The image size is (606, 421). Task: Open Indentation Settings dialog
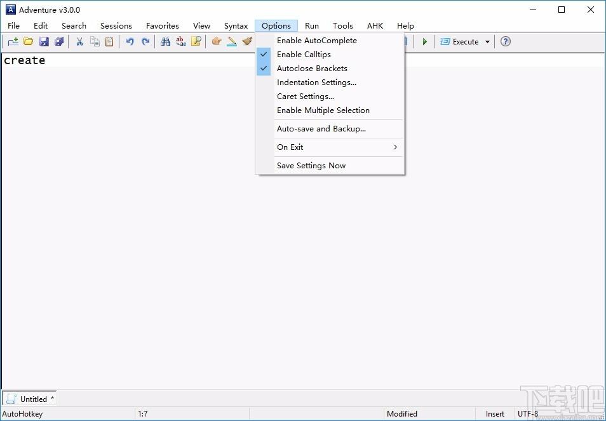coord(330,83)
